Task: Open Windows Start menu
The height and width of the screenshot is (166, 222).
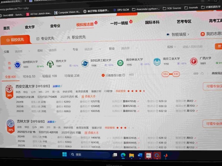Action: pos(65,154)
